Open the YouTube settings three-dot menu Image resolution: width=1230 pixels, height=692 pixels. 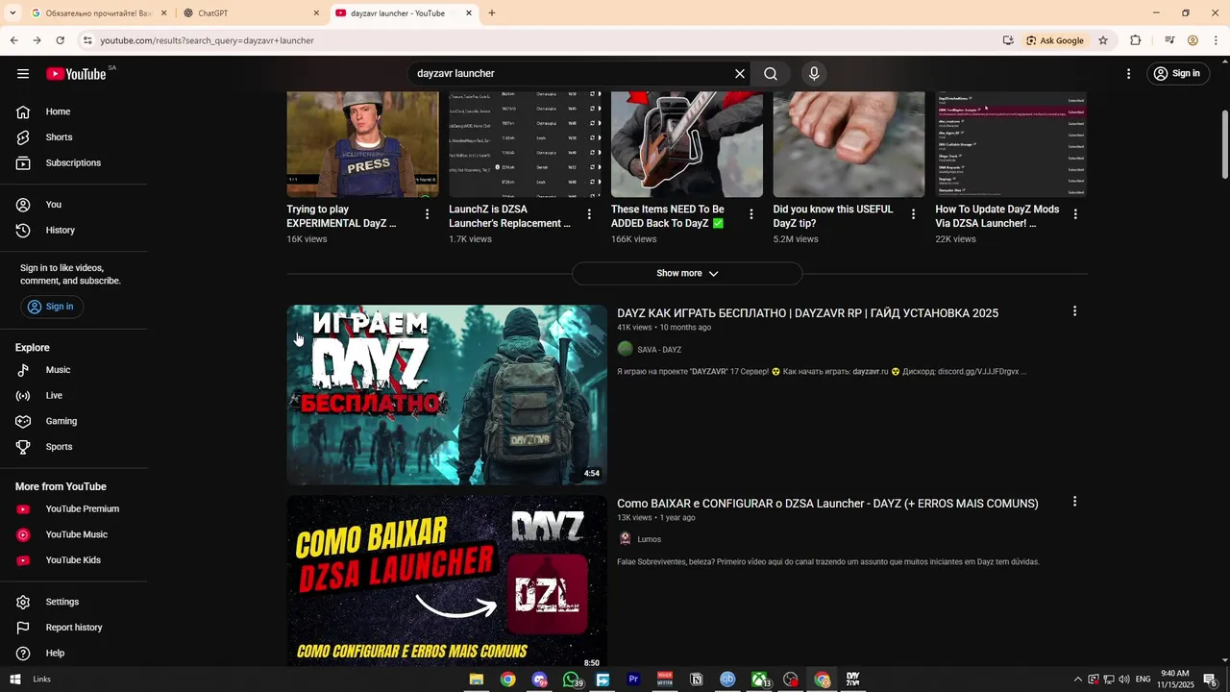pyautogui.click(x=1128, y=74)
